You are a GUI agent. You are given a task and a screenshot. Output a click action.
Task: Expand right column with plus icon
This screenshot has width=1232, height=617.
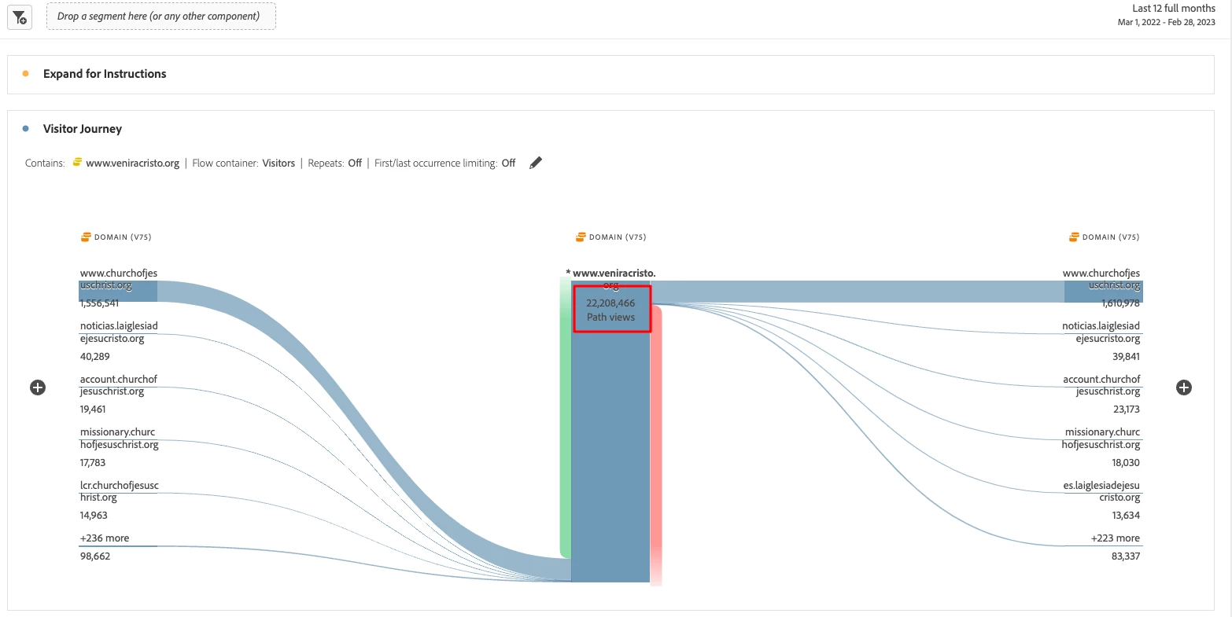1184,387
